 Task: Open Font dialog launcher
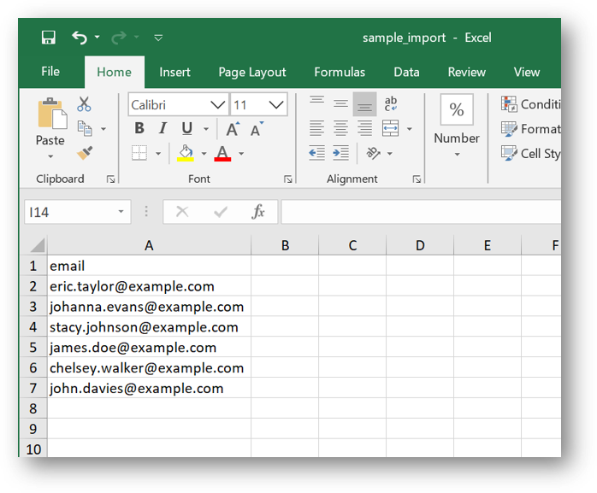coord(288,179)
